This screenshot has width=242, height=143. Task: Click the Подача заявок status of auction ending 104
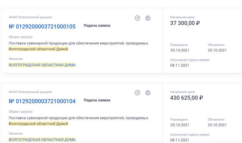pyautogui.click(x=97, y=100)
